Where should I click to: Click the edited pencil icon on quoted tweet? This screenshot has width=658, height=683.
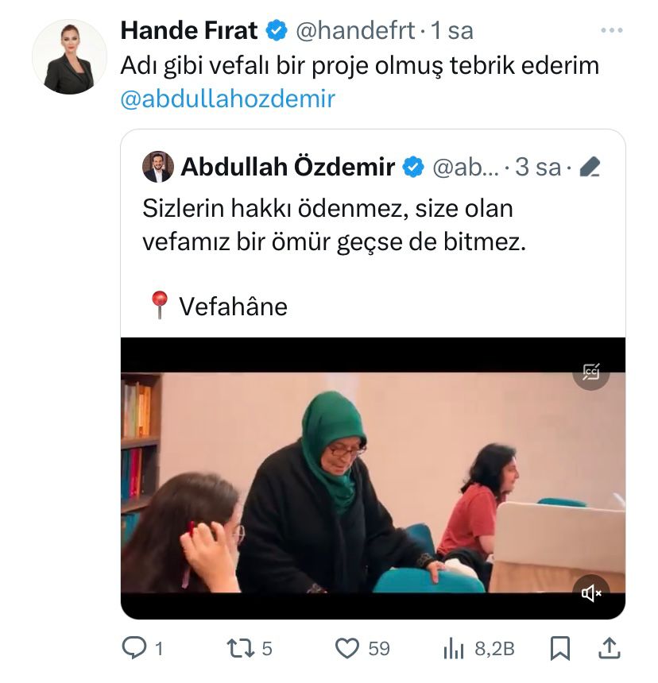pyautogui.click(x=590, y=168)
